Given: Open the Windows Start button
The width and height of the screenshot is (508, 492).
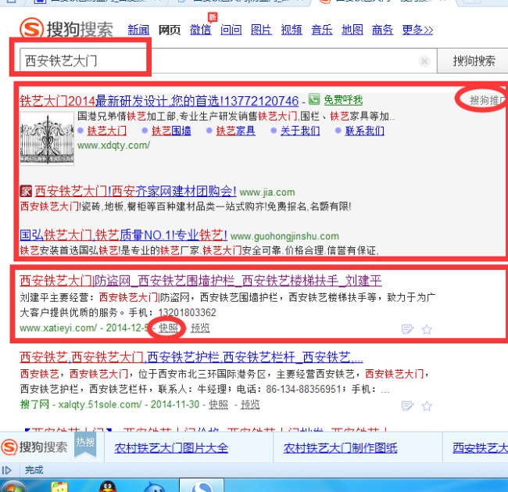Looking at the screenshot, I should [13, 487].
